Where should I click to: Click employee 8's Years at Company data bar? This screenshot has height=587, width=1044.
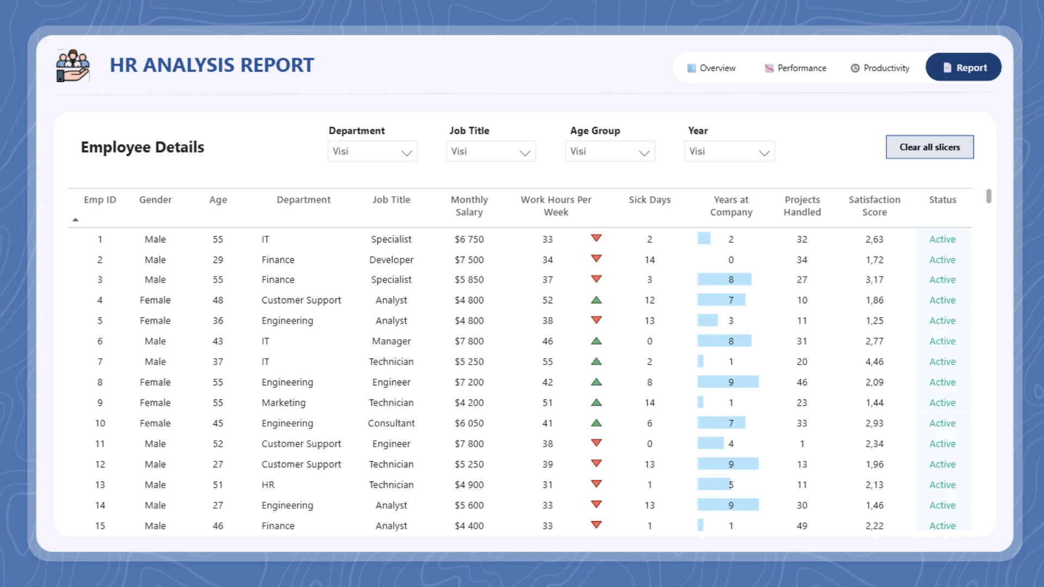[728, 382]
